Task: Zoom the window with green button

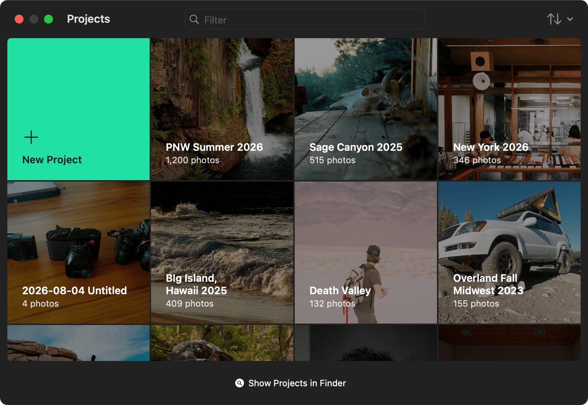Action: pyautogui.click(x=49, y=19)
